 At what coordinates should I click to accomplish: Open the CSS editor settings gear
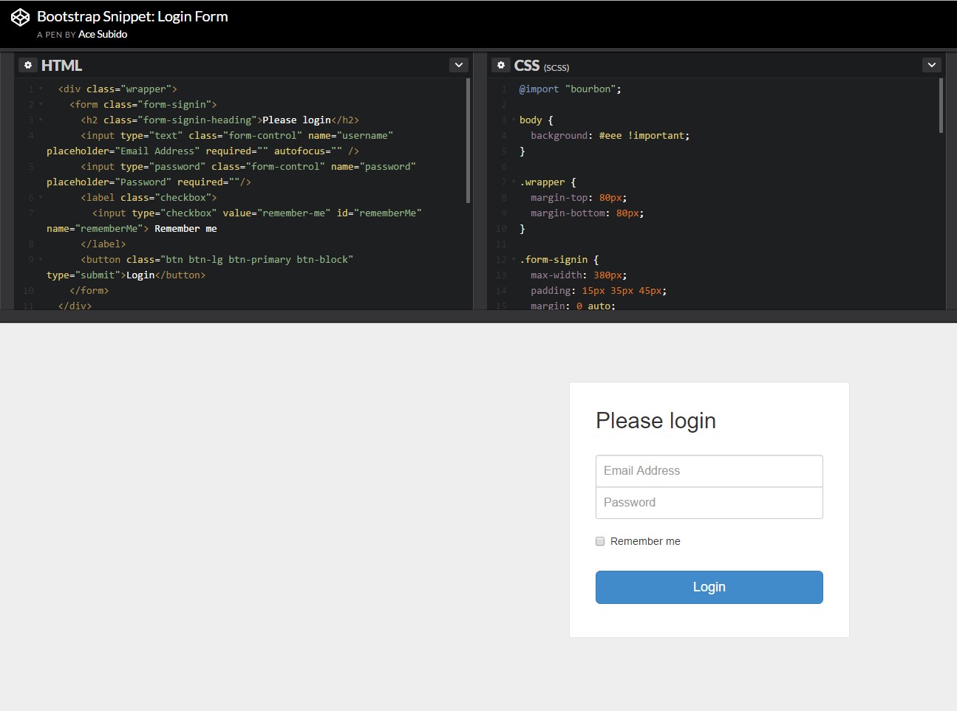click(x=501, y=65)
